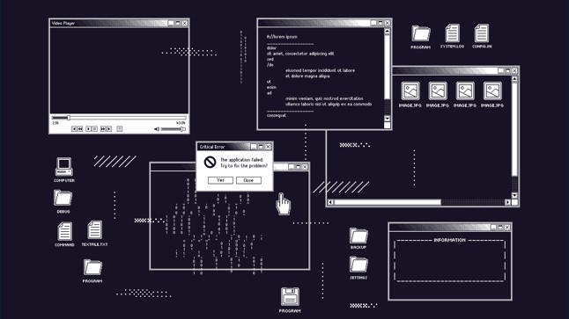Click the 'R://lorem ipsum' text line
This screenshot has height=319, width=569.
[282, 37]
